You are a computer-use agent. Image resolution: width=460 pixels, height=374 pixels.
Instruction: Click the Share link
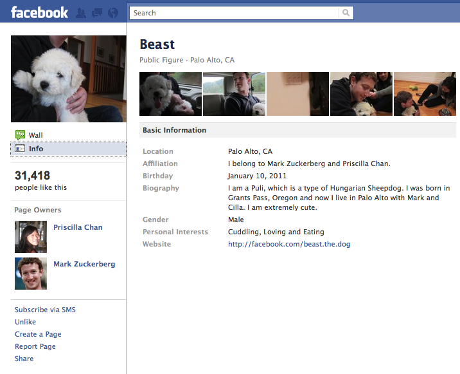24,359
